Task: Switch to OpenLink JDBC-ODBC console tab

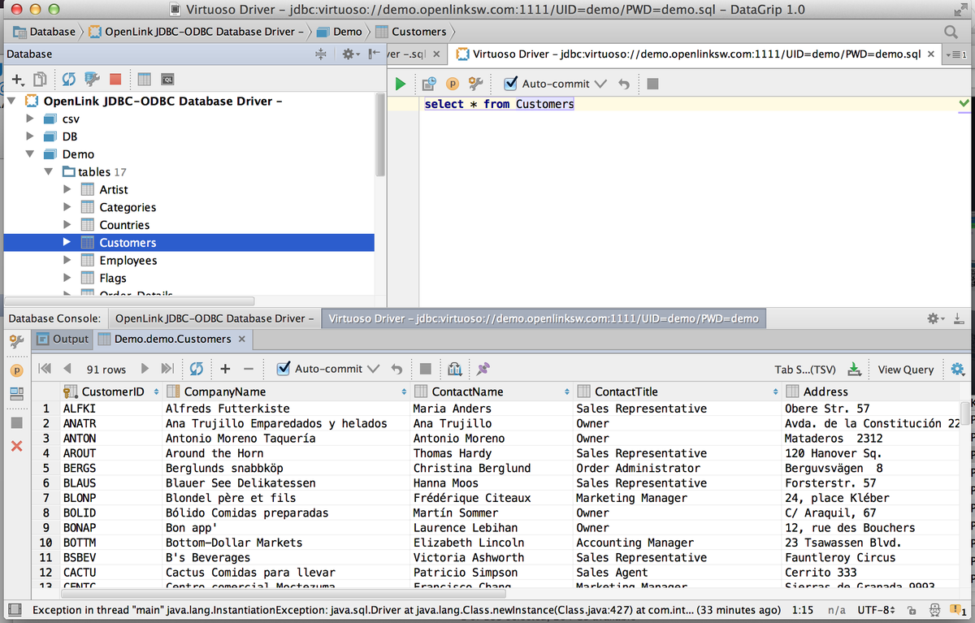Action: click(214, 318)
